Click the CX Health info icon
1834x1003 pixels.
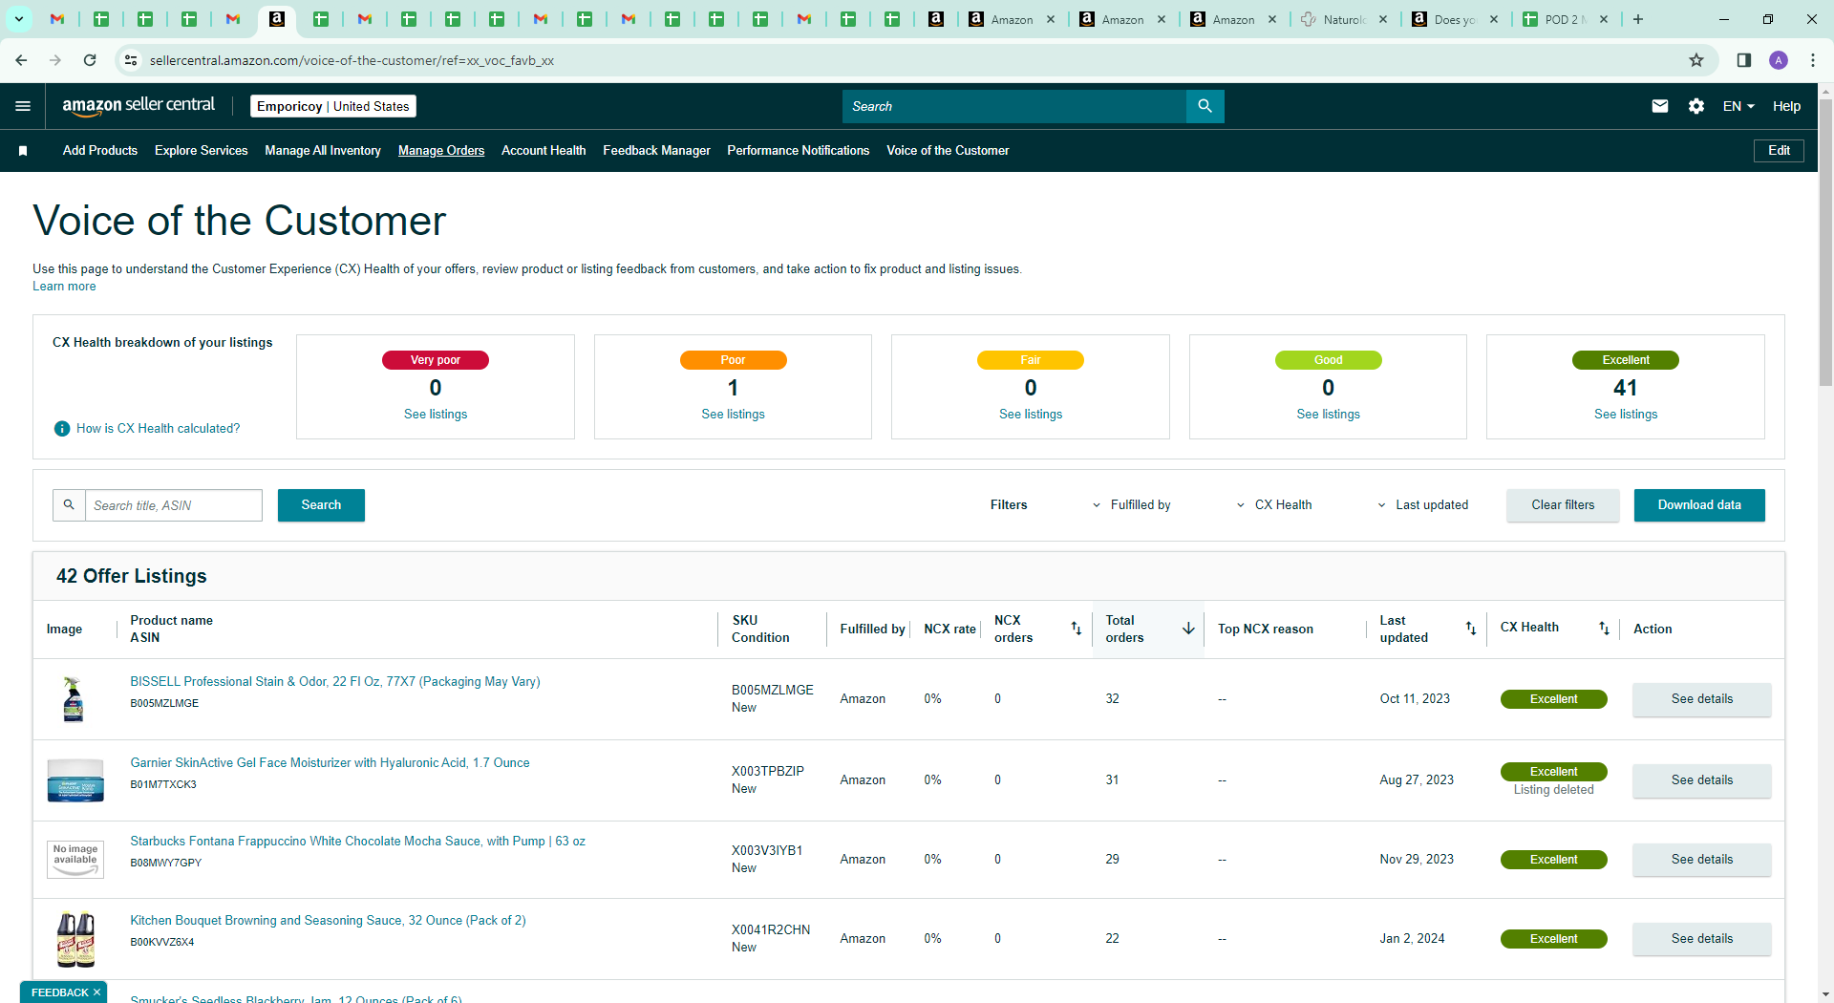62,429
